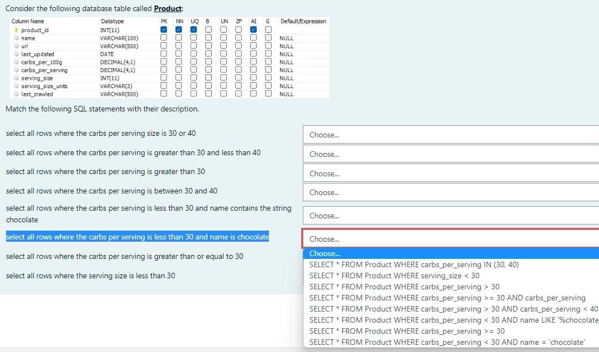599x352 pixels.
Task: Check the UQ box for url column
Action: [x=194, y=46]
